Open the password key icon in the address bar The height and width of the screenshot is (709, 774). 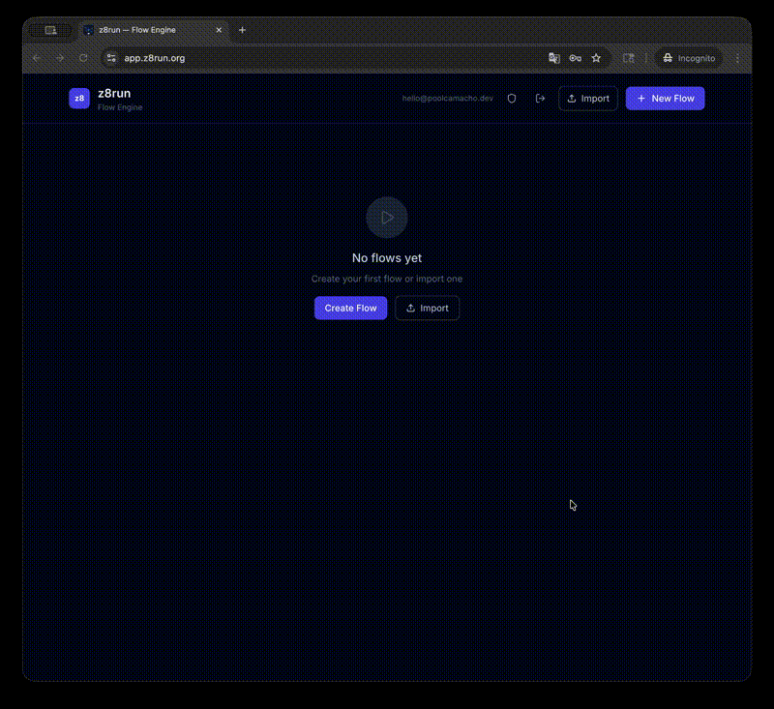click(x=575, y=58)
